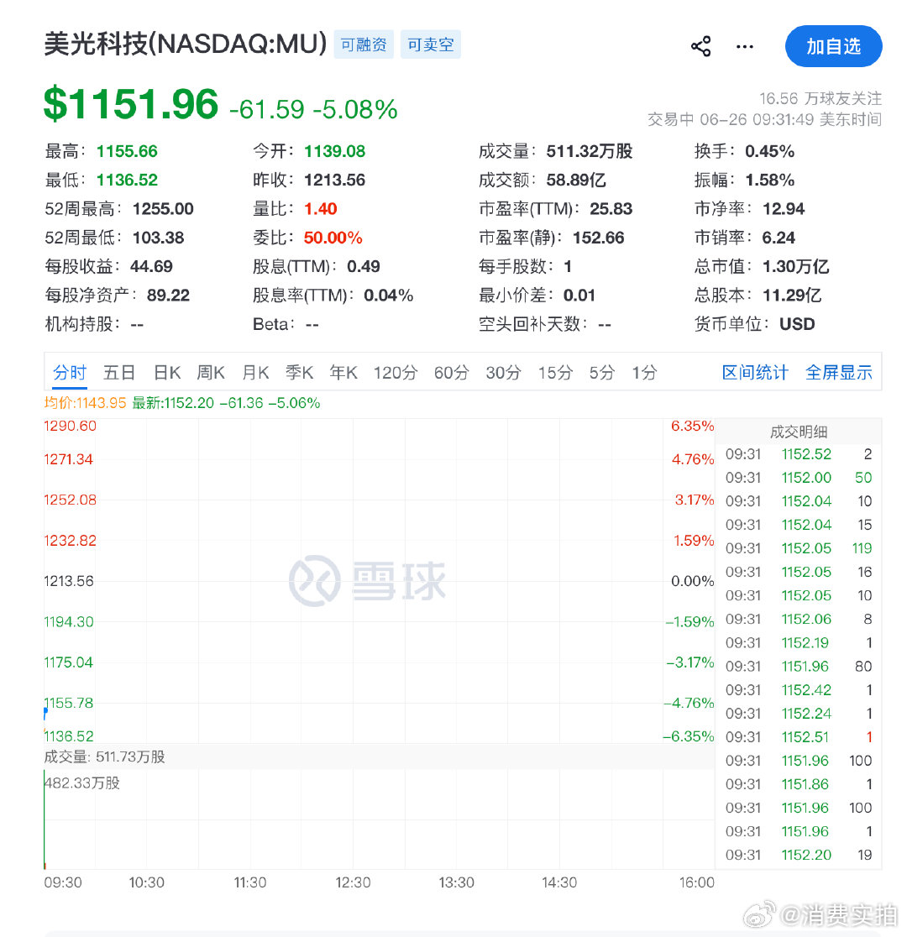Click the 09:30 time axis label
Screen dimensions: 907x937
[62, 882]
